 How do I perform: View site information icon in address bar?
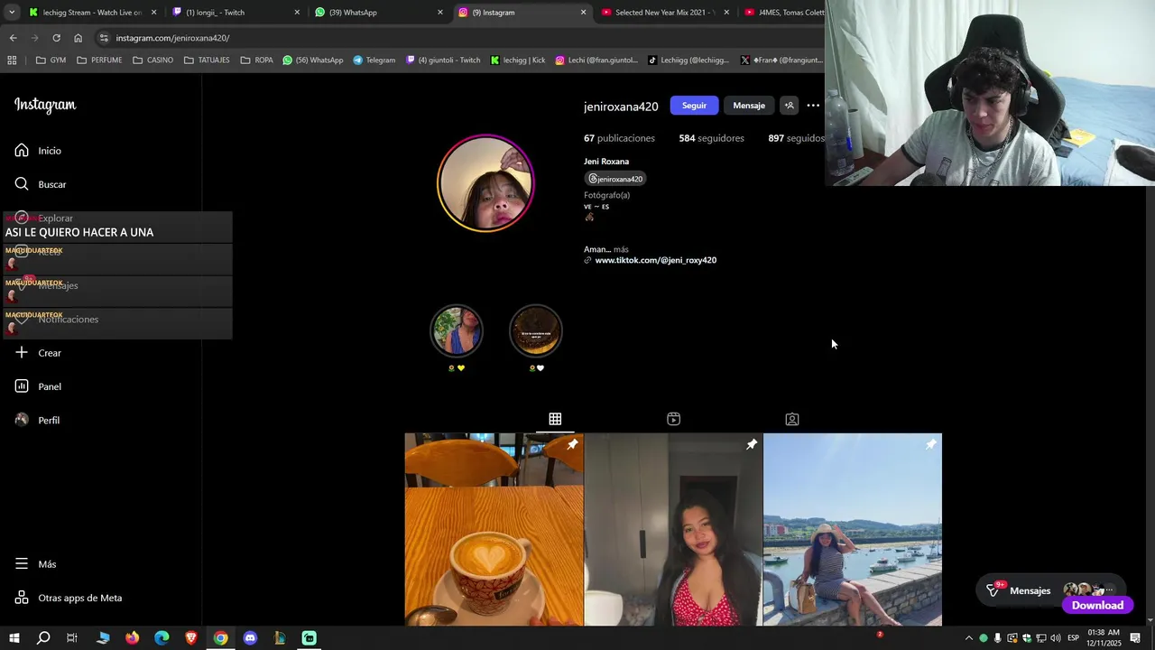point(104,38)
